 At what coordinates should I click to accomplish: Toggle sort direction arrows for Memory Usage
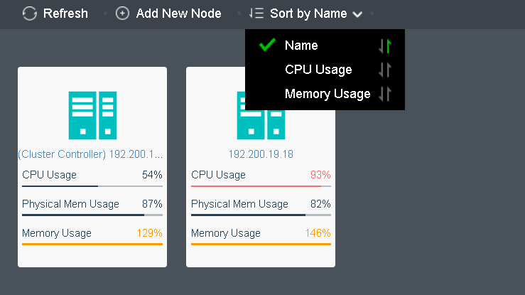[x=385, y=94]
